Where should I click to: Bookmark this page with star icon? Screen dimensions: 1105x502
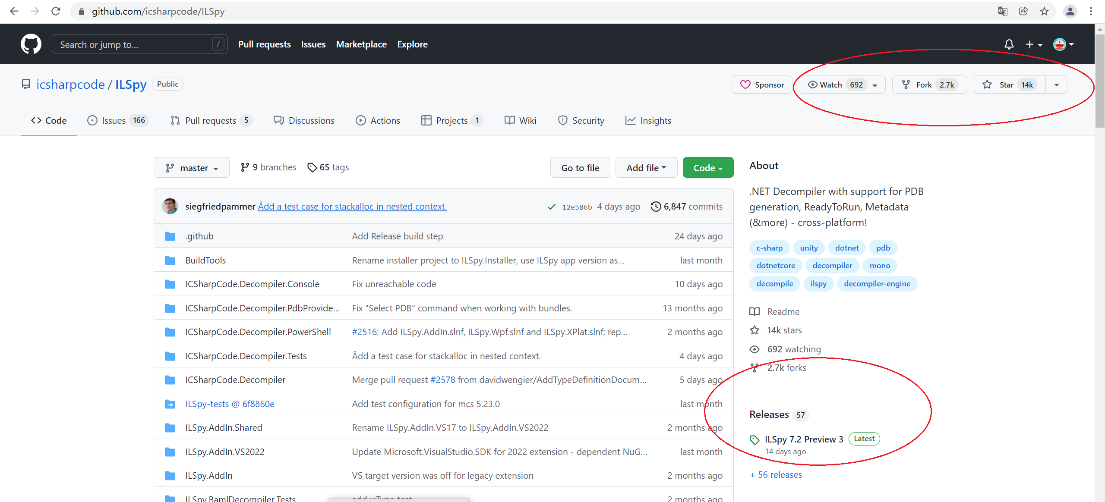coord(1044,11)
